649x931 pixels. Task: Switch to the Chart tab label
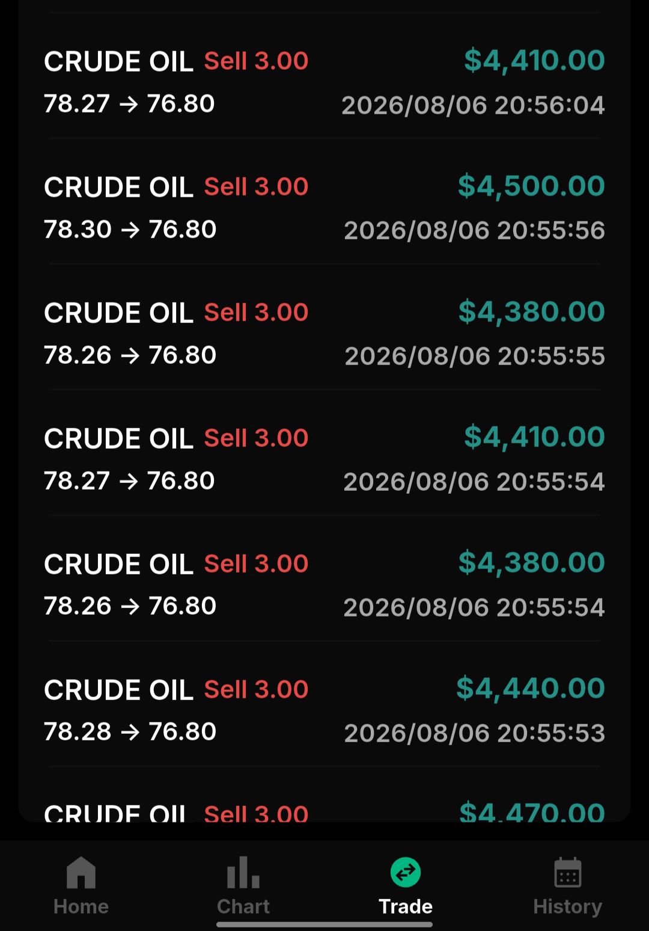coord(243,906)
